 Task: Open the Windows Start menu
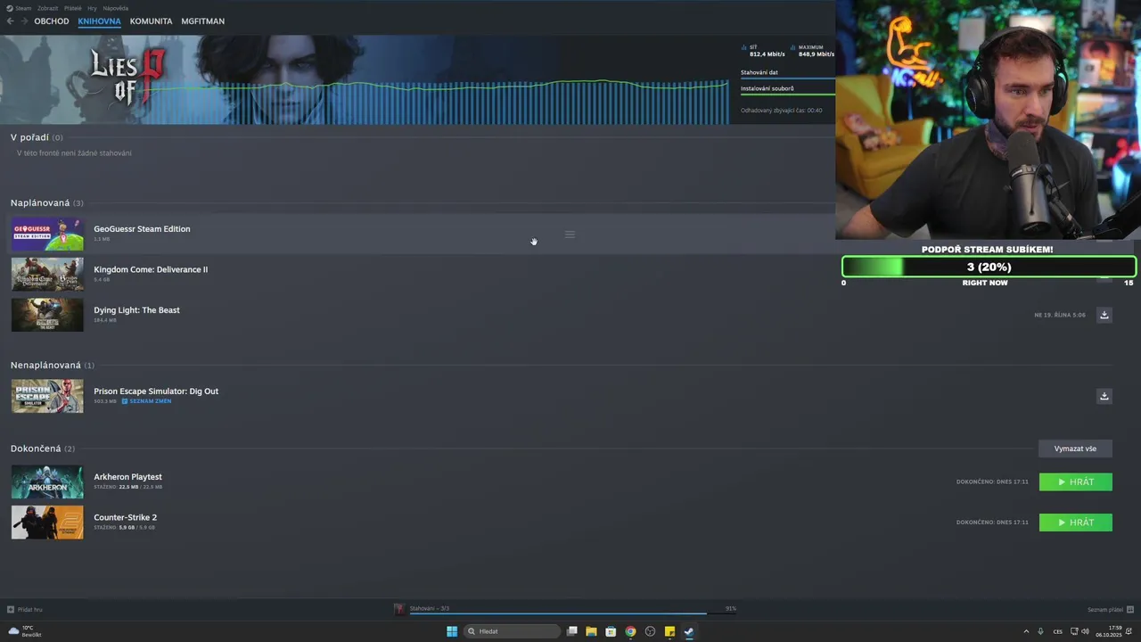point(452,631)
